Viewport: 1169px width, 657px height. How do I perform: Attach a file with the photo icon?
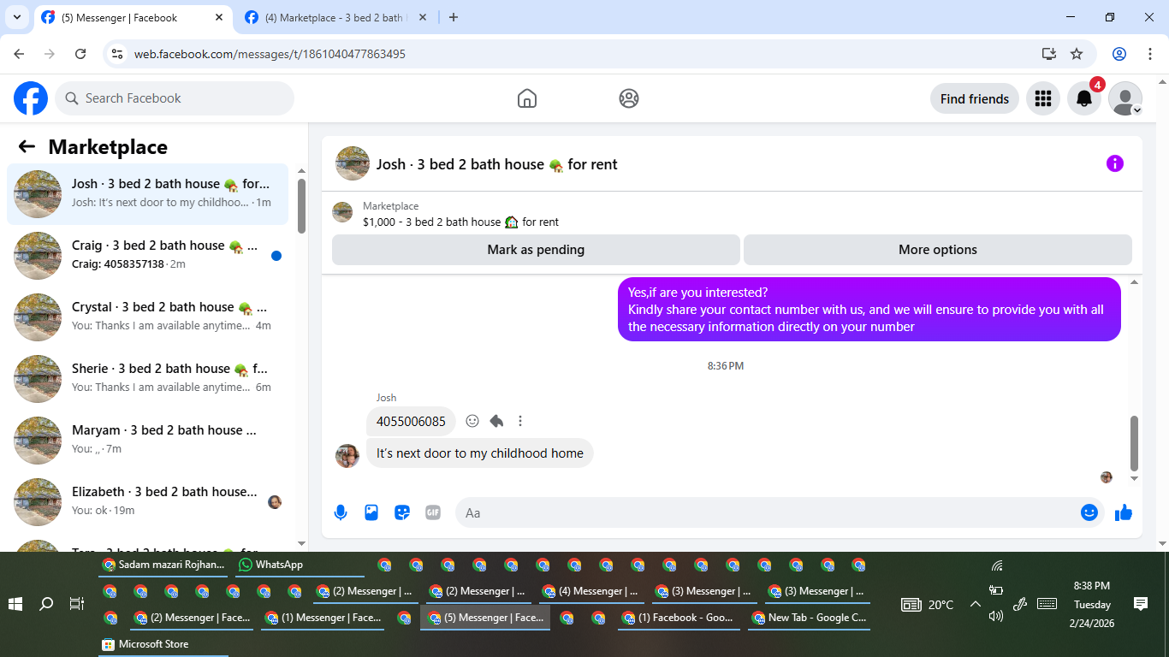click(371, 512)
